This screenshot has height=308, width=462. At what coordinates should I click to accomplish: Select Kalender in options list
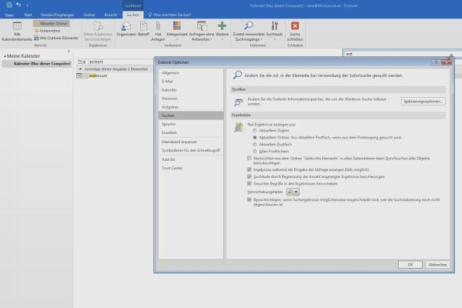191,90
